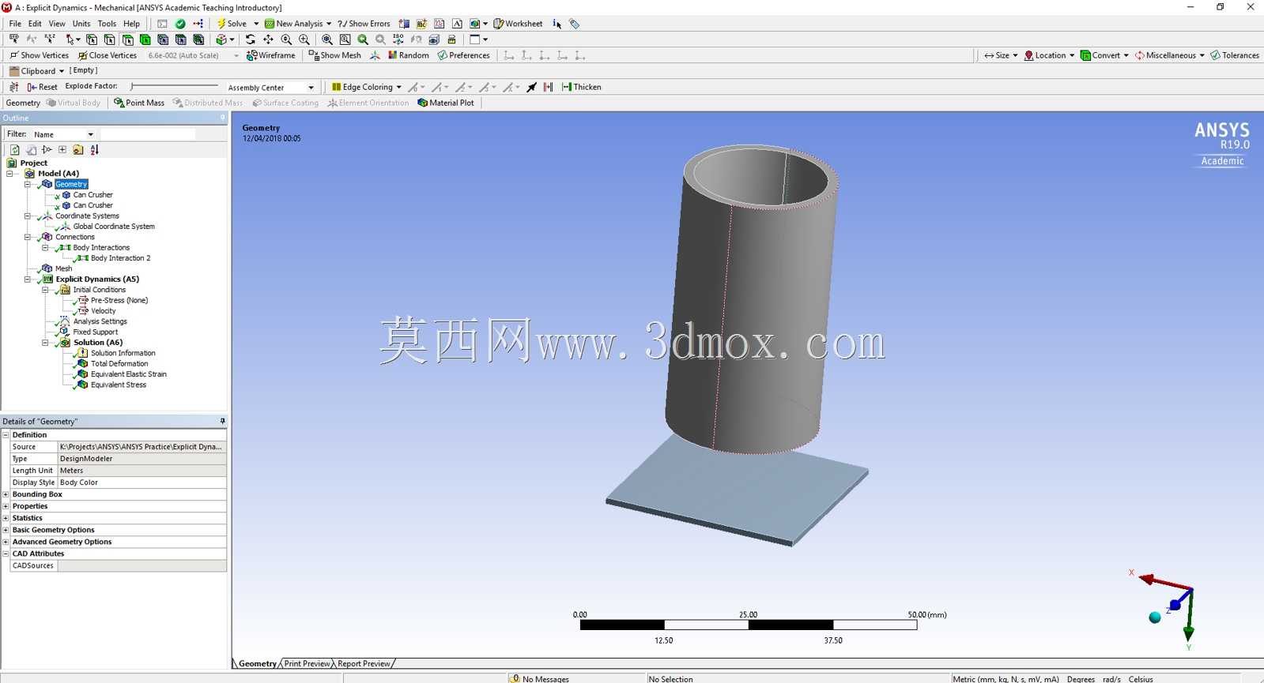Viewport: 1264px width, 683px height.
Task: Toggle Show Mesh
Action: (x=334, y=55)
